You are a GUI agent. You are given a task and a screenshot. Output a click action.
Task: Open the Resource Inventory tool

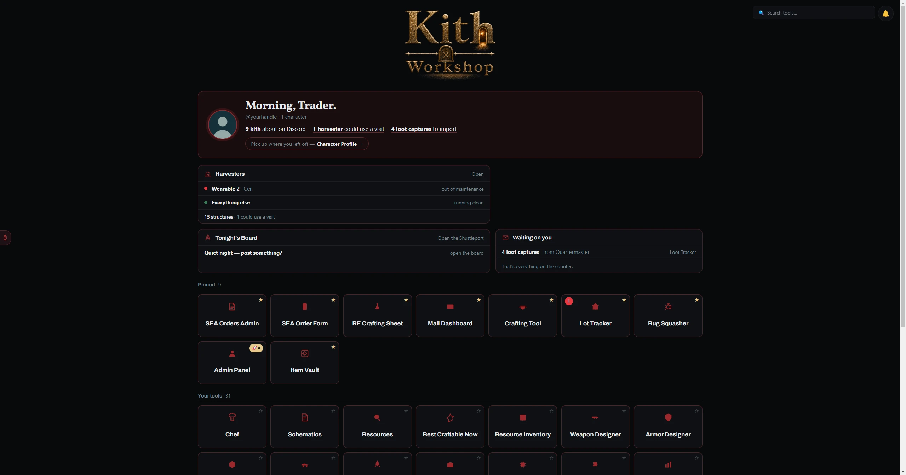click(x=523, y=427)
